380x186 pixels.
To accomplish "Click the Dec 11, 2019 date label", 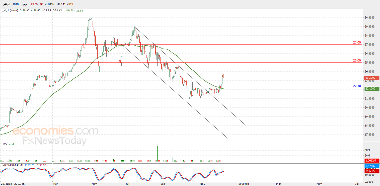I will (65, 4).
